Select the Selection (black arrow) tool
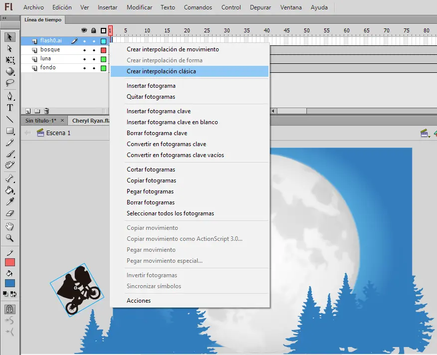Image resolution: width=437 pixels, height=355 pixels. pyautogui.click(x=10, y=37)
